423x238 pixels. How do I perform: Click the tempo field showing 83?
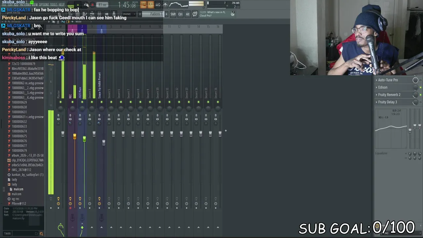(102, 5)
